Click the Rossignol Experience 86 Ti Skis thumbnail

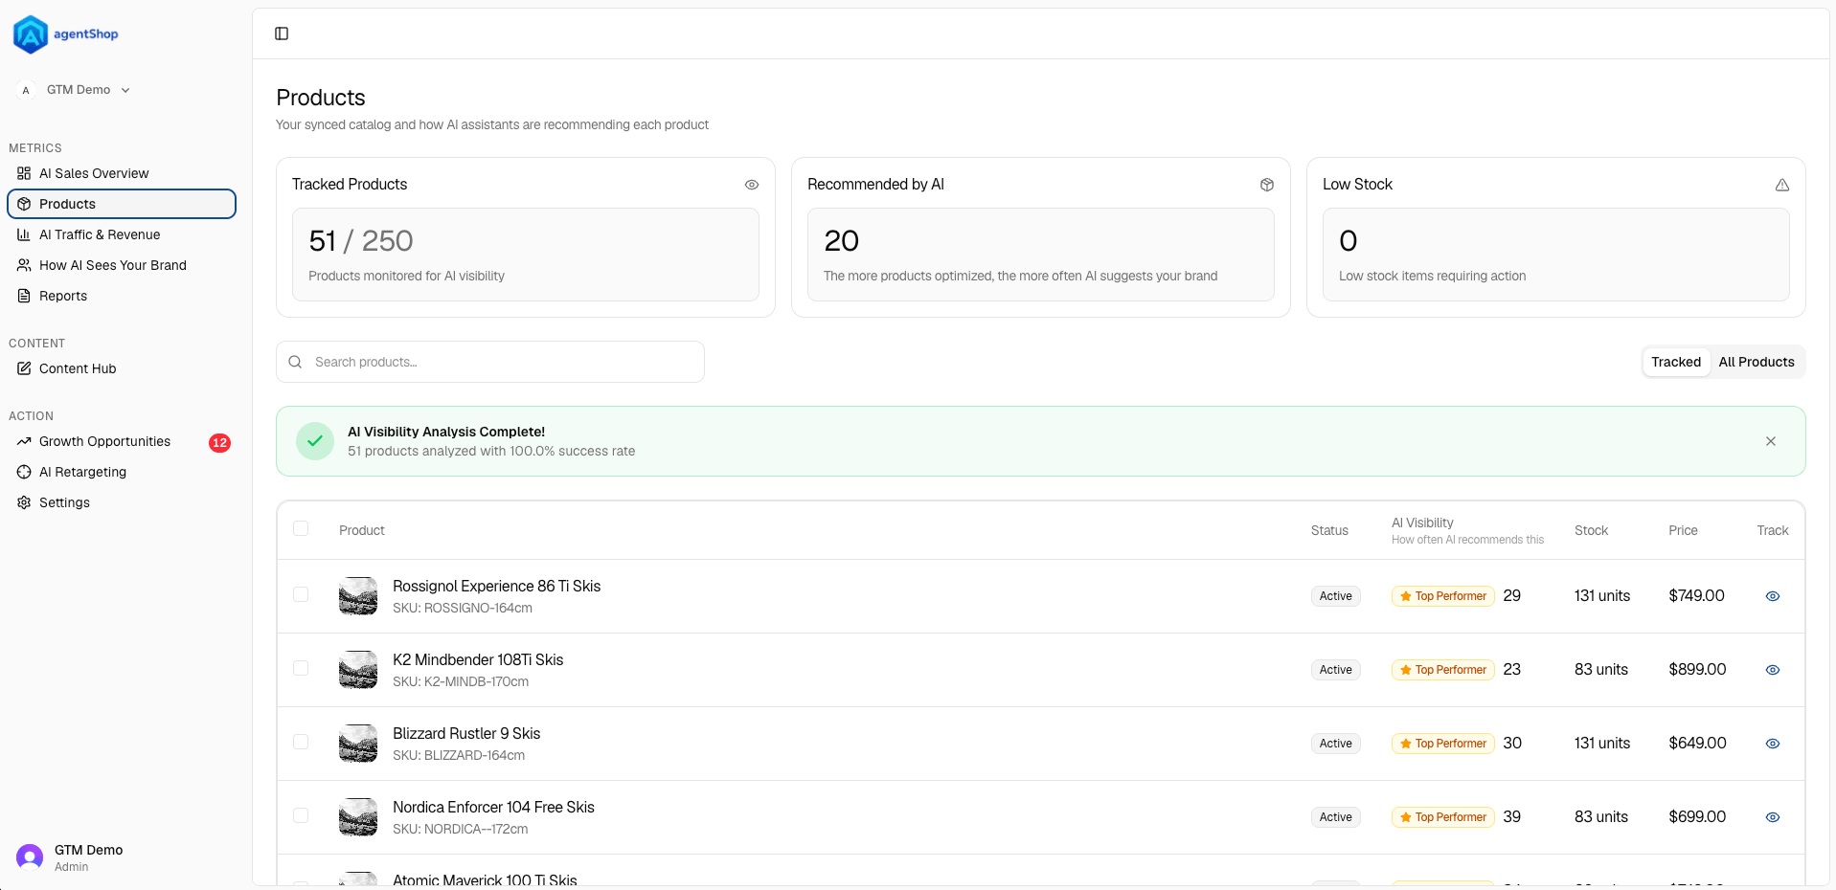click(x=358, y=596)
